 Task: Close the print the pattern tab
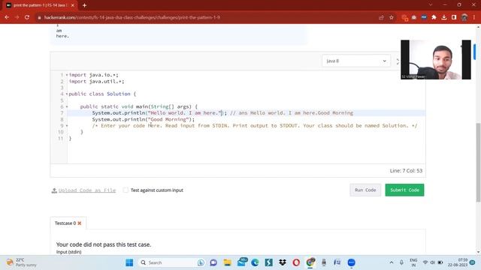pyautogui.click(x=73, y=5)
